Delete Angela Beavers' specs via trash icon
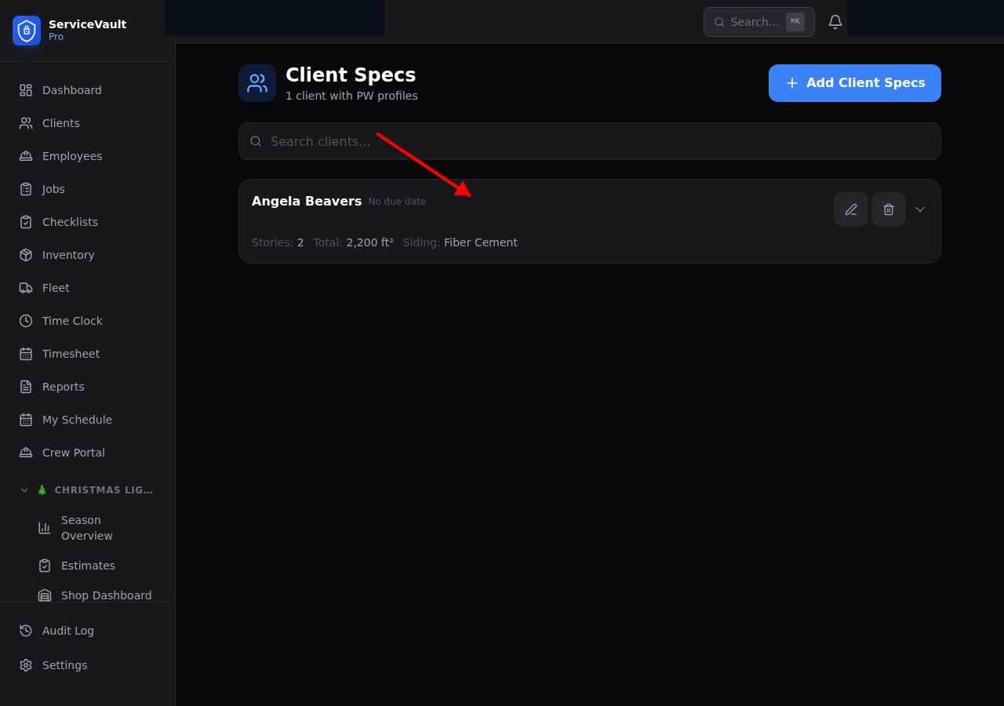 pos(888,209)
